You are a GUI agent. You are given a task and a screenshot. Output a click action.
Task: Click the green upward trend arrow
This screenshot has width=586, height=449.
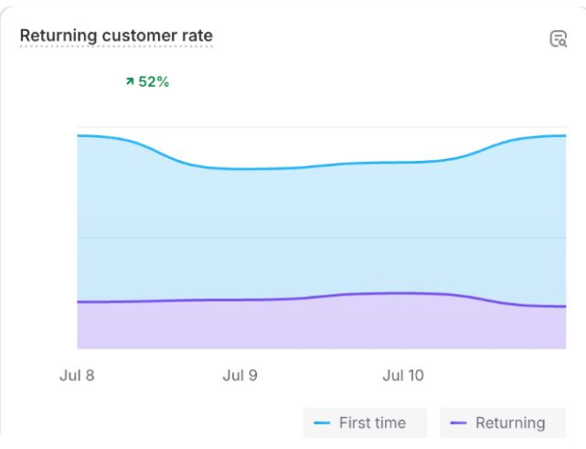[x=129, y=81]
